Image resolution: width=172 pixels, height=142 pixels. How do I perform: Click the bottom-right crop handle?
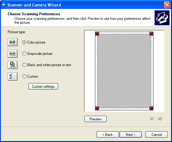(x=151, y=108)
